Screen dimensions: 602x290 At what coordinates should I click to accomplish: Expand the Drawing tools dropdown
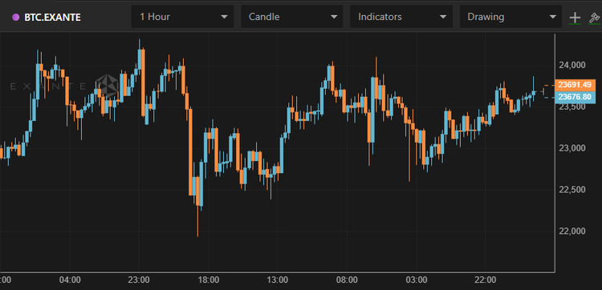[x=510, y=17]
